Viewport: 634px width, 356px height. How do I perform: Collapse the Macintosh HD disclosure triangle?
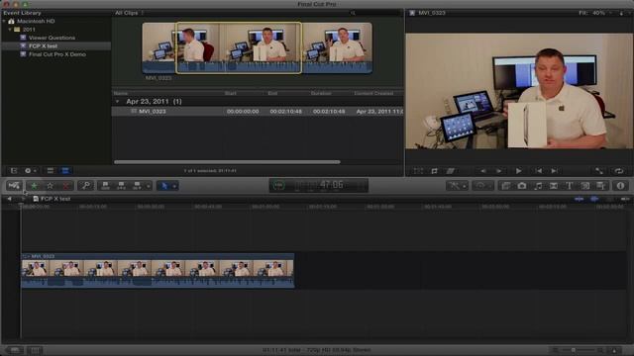pyautogui.click(x=4, y=21)
